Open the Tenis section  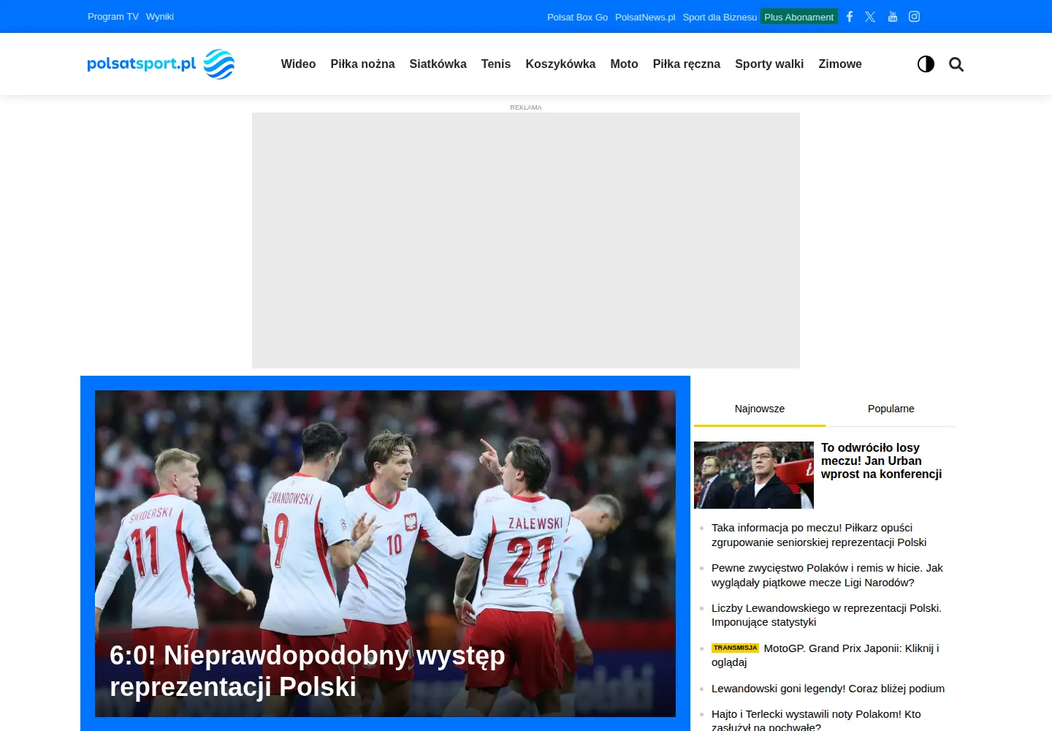click(496, 64)
